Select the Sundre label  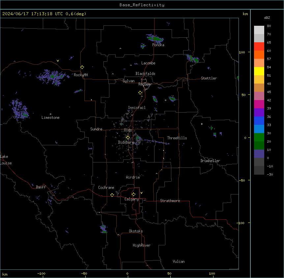coord(96,129)
